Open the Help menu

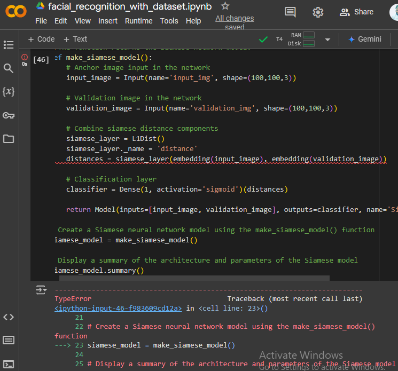(193, 21)
